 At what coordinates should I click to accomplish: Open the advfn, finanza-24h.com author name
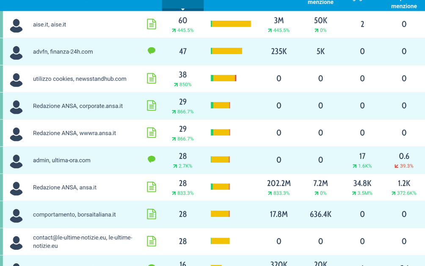(x=63, y=52)
